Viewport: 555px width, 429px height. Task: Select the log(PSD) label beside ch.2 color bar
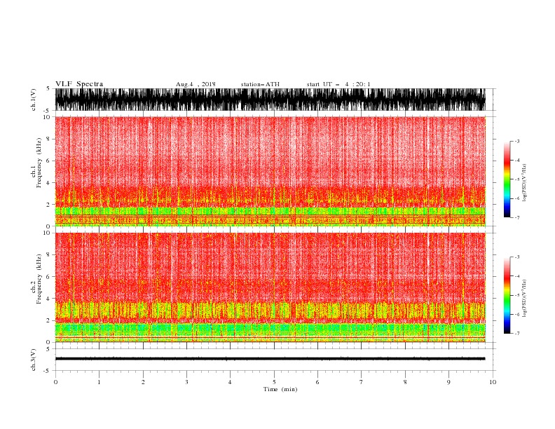tap(525, 299)
